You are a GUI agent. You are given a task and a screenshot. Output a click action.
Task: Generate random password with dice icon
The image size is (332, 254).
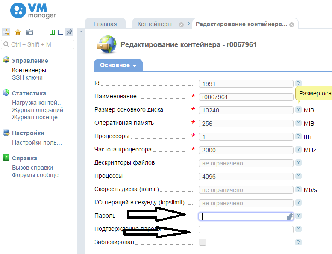(290, 216)
